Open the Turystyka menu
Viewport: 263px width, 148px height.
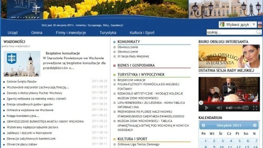click(108, 33)
